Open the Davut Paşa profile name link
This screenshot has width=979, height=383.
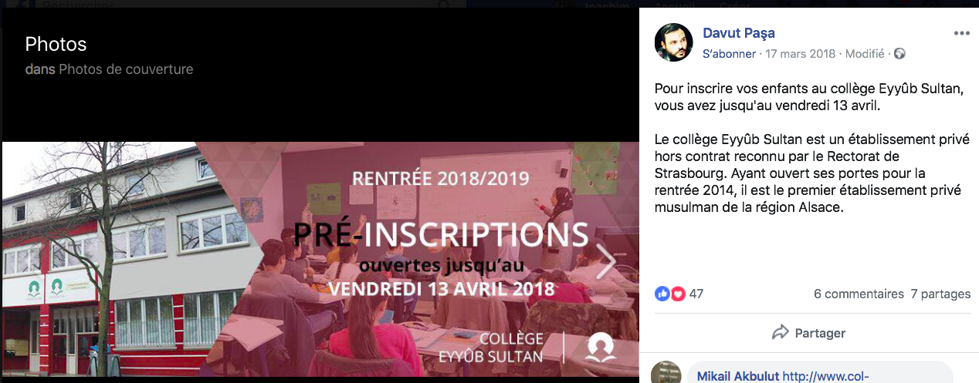click(x=738, y=33)
